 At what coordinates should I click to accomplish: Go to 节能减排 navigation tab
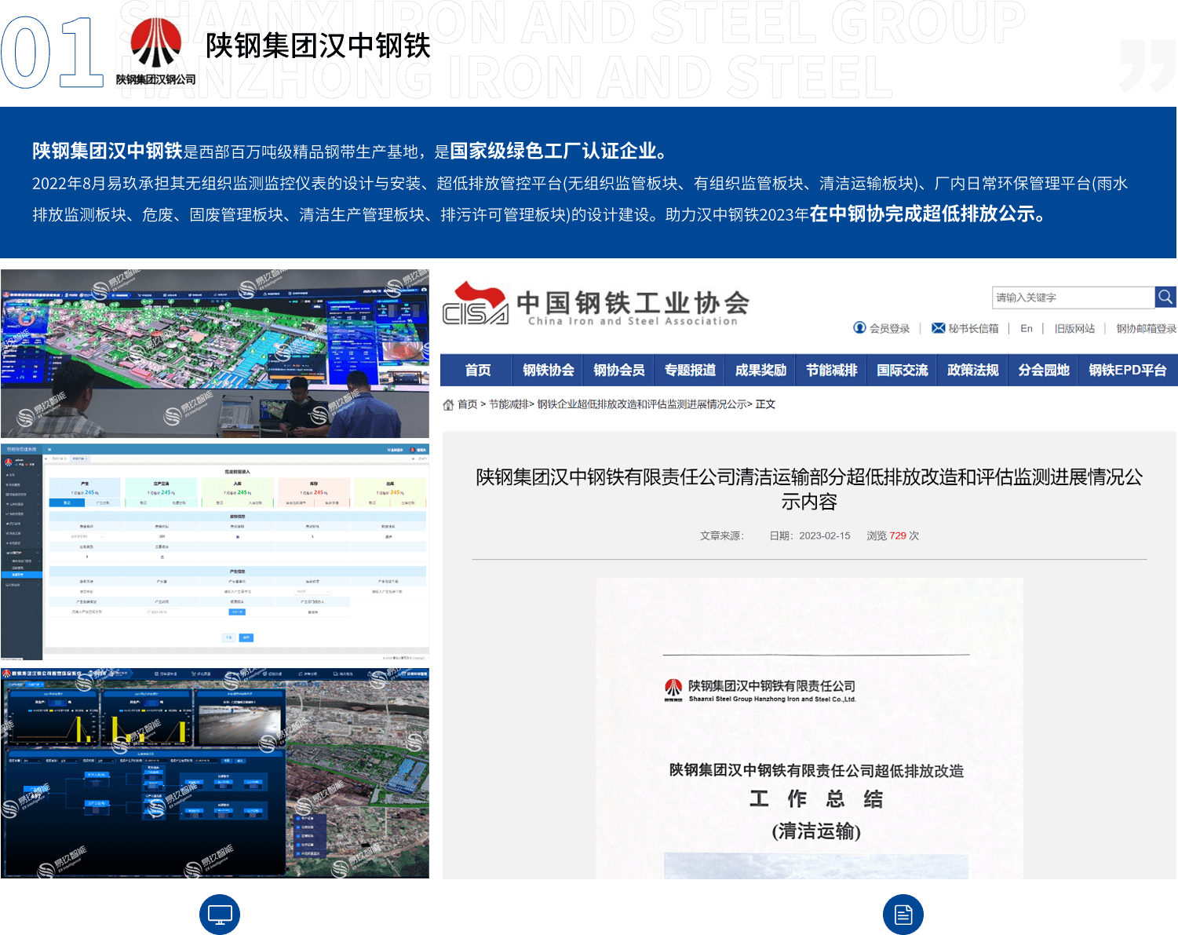pos(831,370)
